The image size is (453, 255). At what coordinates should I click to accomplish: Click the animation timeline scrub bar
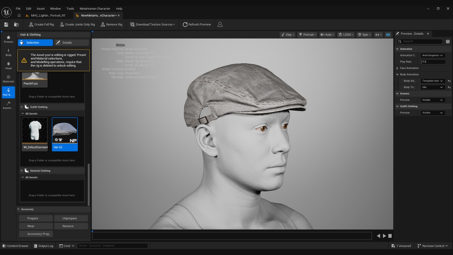(232, 236)
